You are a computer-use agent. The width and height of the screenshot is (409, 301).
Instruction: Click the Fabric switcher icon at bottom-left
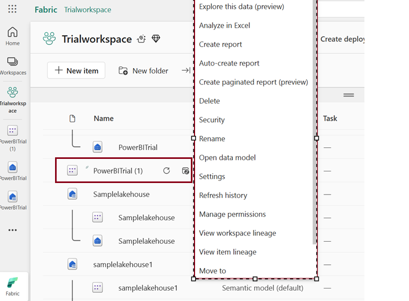pyautogui.click(x=13, y=286)
